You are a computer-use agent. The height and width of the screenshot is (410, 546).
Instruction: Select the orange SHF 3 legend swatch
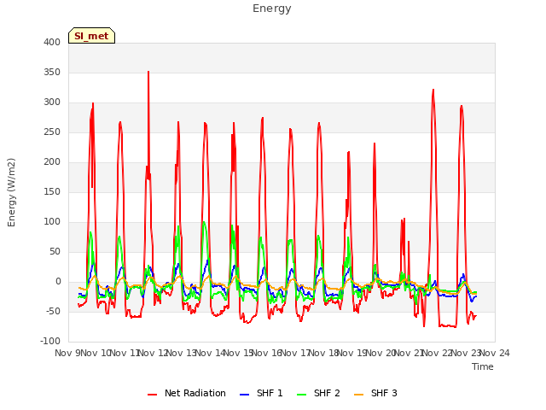[x=358, y=395]
